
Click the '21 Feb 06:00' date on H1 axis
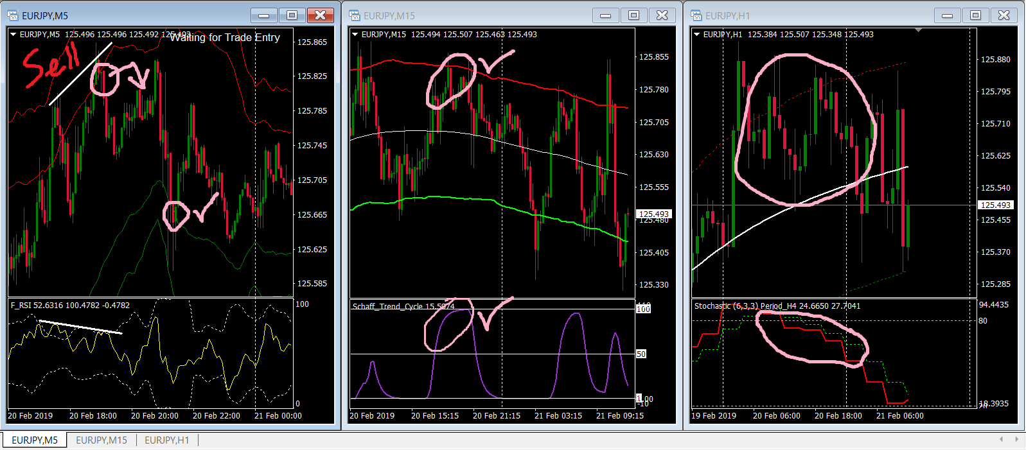coord(900,416)
